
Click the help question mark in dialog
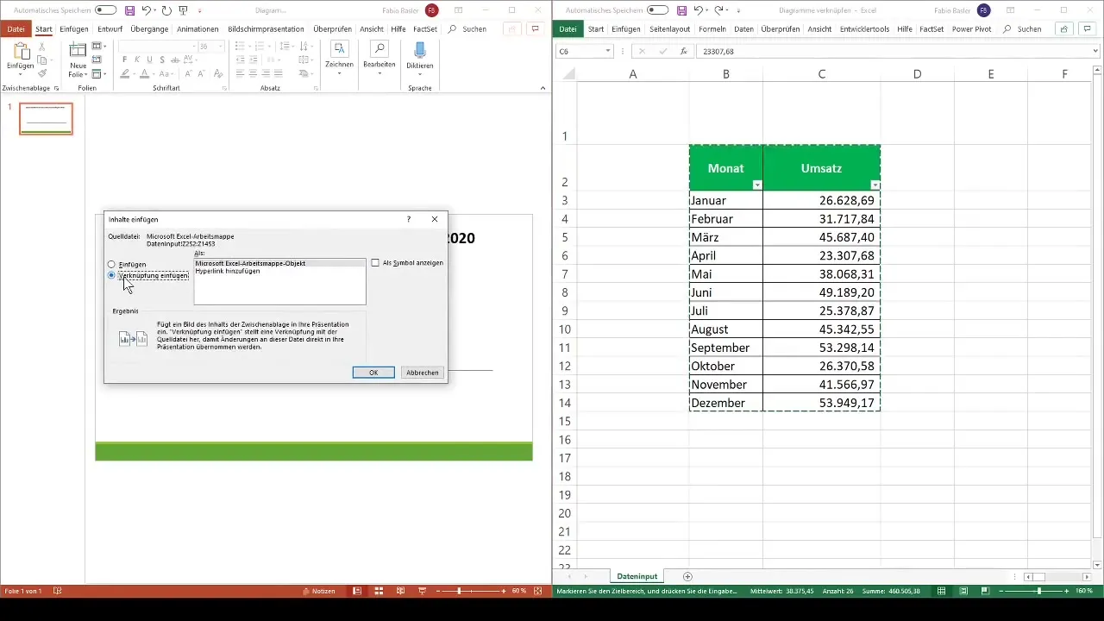[x=409, y=220]
